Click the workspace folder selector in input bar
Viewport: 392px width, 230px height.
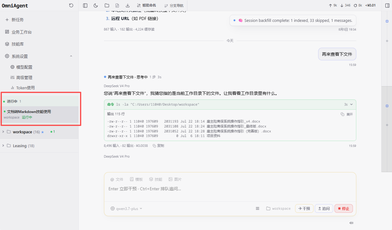[x=278, y=208]
